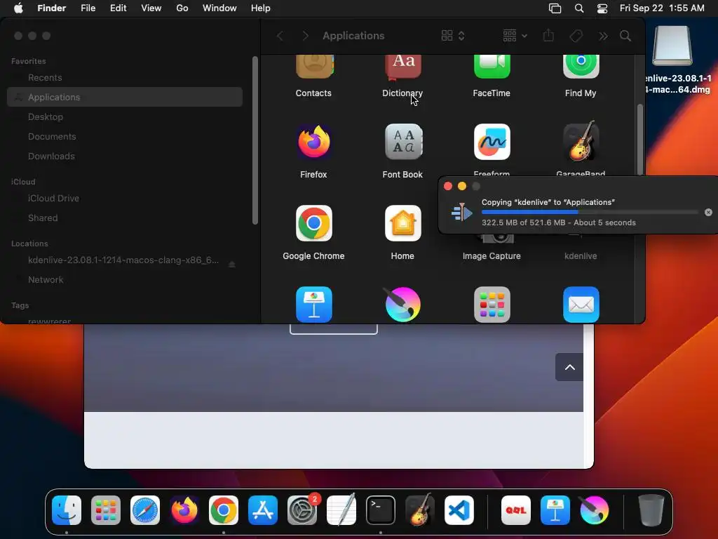Screen dimensions: 718x539
Task: Click the Stage Manager menu bar icon
Action: 555,8
